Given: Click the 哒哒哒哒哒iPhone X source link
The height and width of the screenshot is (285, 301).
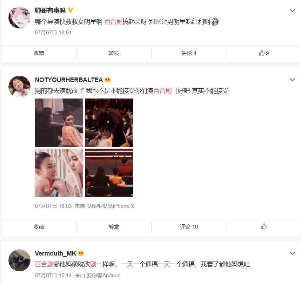Looking at the screenshot, I should tap(111, 206).
